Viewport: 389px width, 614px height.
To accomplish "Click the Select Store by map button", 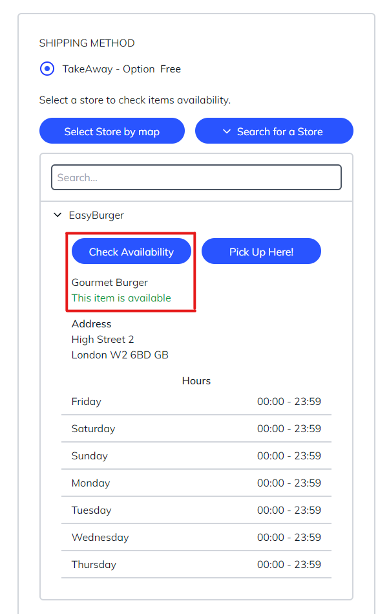I will (x=112, y=131).
